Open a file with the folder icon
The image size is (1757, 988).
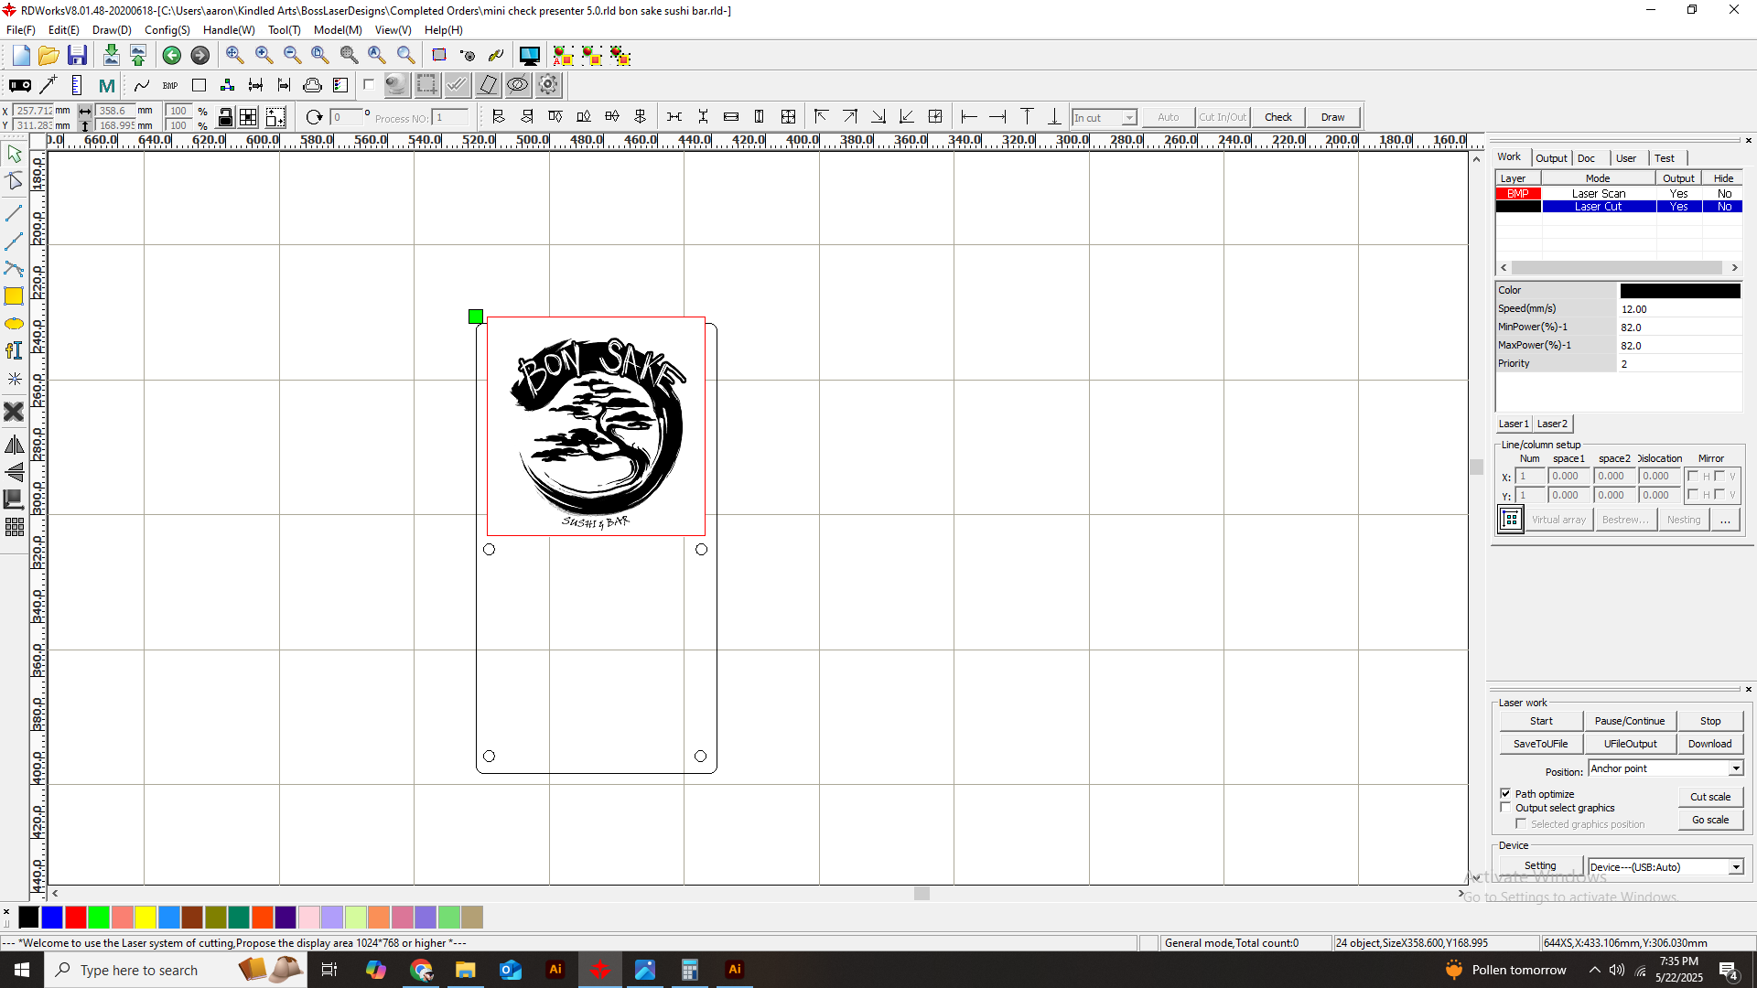(x=49, y=56)
